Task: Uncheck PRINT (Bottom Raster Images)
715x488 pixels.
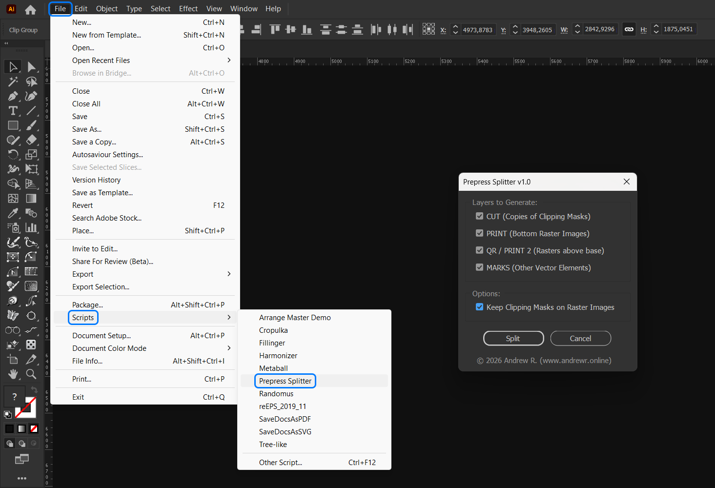Action: [x=479, y=233]
